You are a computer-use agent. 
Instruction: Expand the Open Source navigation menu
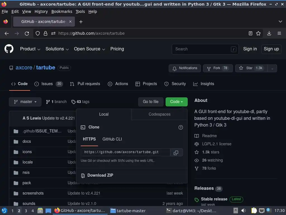(89, 49)
